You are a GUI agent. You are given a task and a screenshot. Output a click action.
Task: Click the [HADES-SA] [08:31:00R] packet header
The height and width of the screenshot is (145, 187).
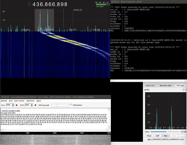pos(10,111)
